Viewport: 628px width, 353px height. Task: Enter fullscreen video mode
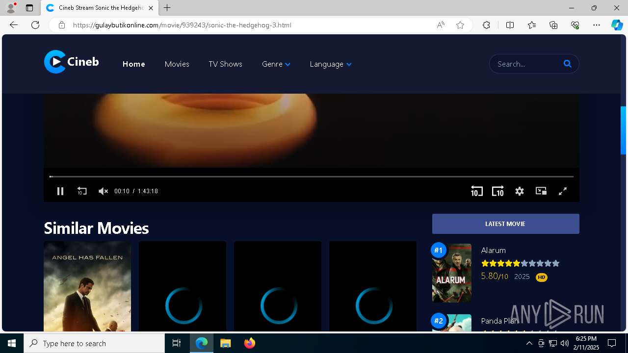click(x=563, y=191)
